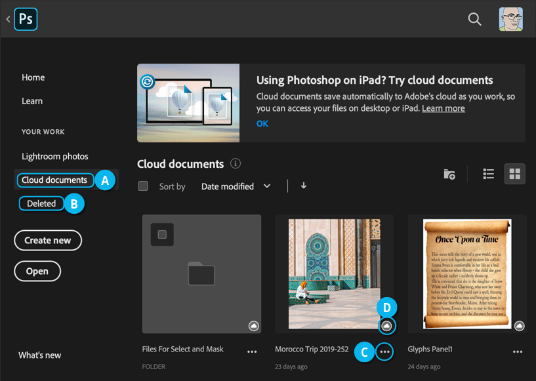536x381 pixels.
Task: Open What's new in the sidebar
Action: [x=39, y=355]
